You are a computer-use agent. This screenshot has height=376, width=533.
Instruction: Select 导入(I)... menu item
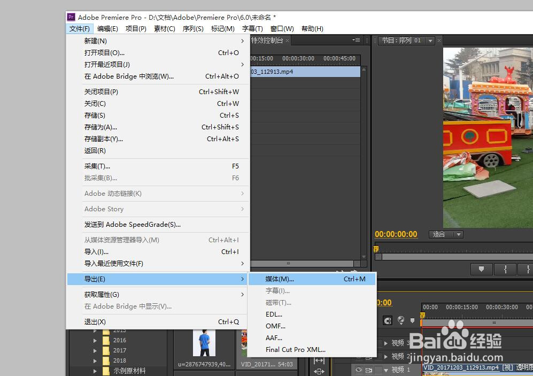(x=158, y=252)
